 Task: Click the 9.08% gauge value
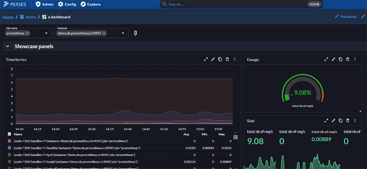click(303, 93)
